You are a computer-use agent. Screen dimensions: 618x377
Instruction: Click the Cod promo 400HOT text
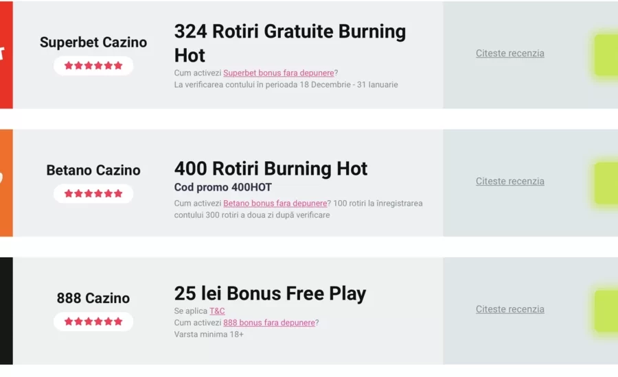click(223, 187)
